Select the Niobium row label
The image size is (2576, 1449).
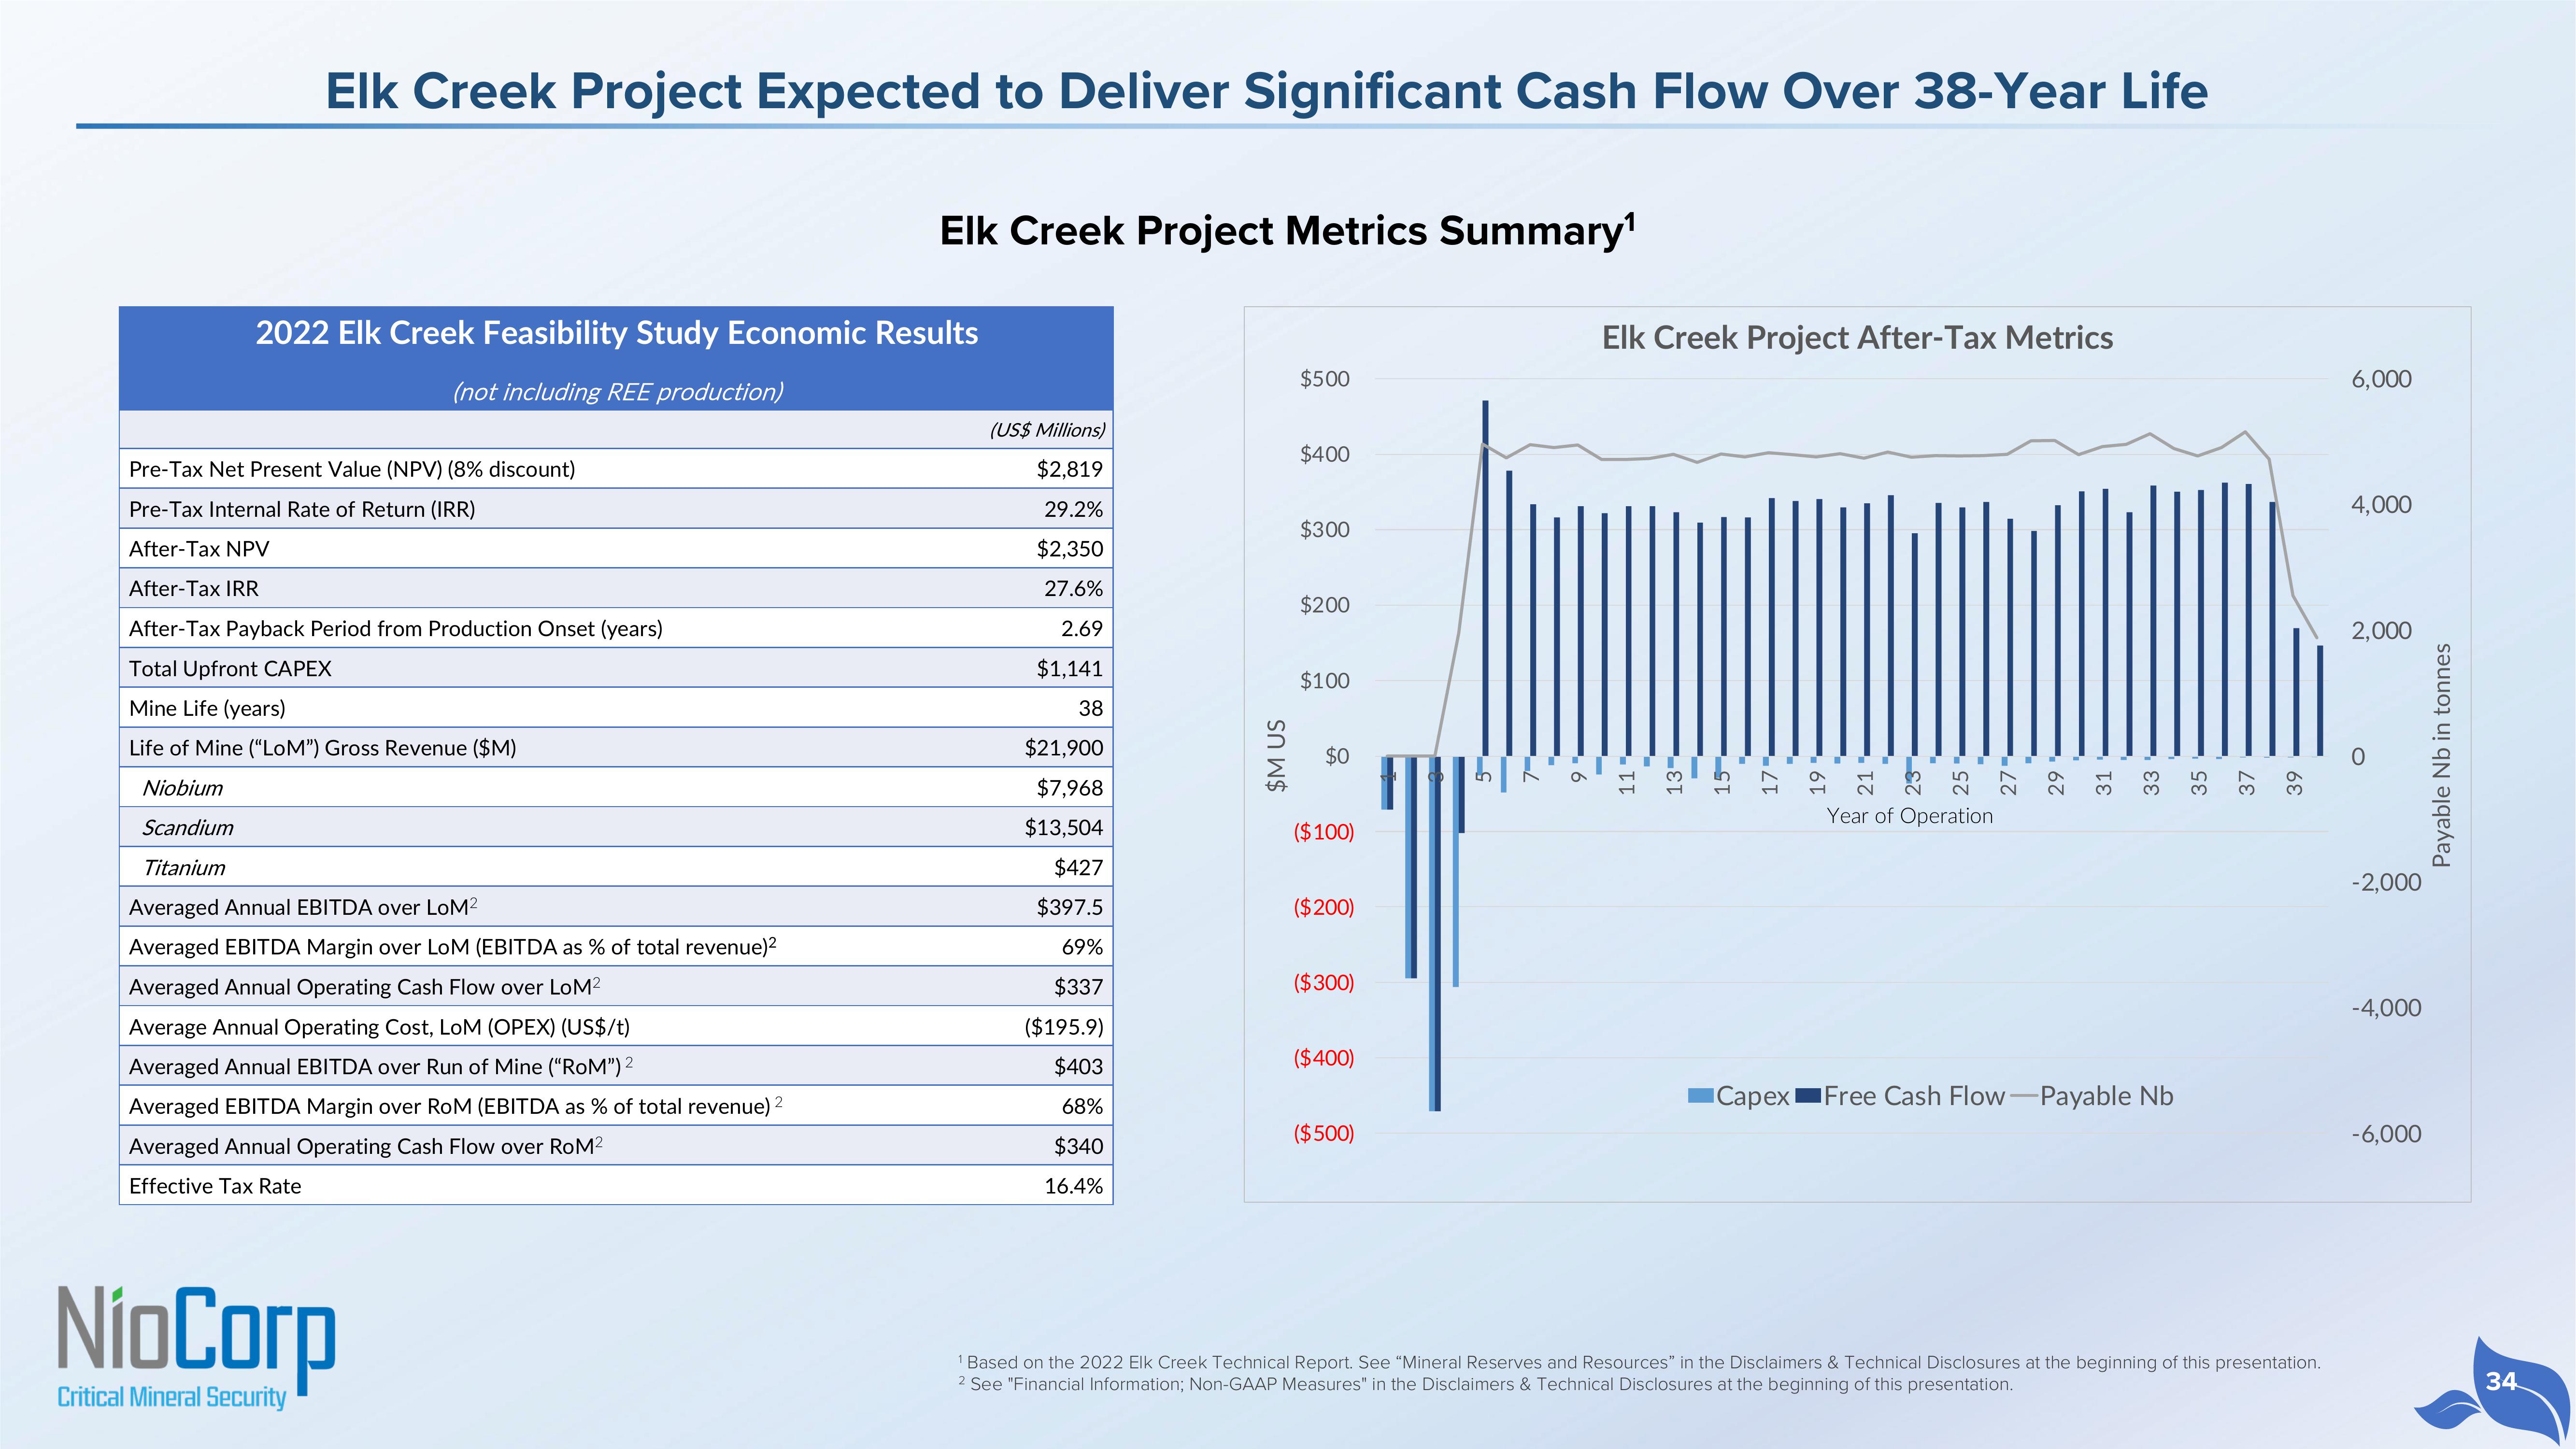[x=182, y=788]
